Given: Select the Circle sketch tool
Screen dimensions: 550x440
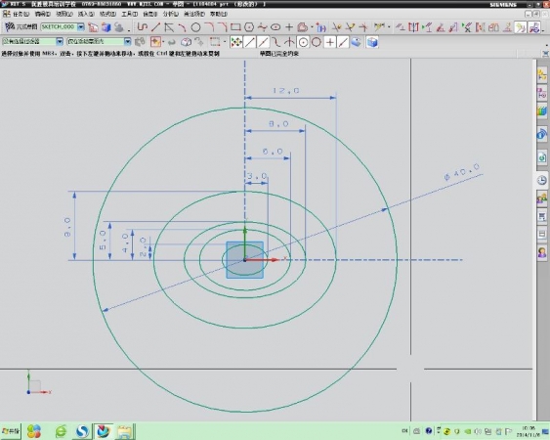Looking at the screenshot, I should click(195, 27).
